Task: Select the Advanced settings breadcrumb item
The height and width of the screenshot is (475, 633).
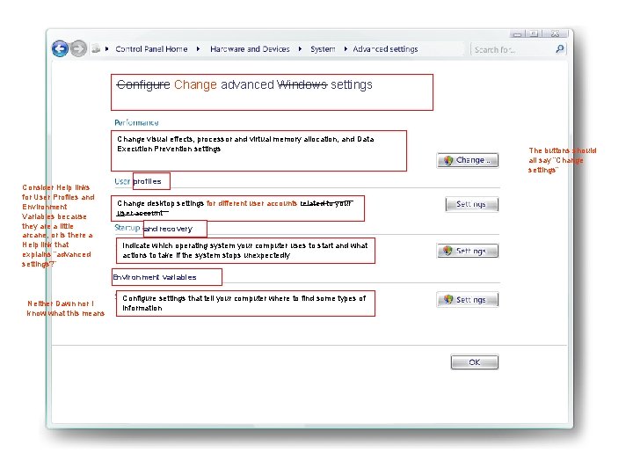Action: (385, 49)
